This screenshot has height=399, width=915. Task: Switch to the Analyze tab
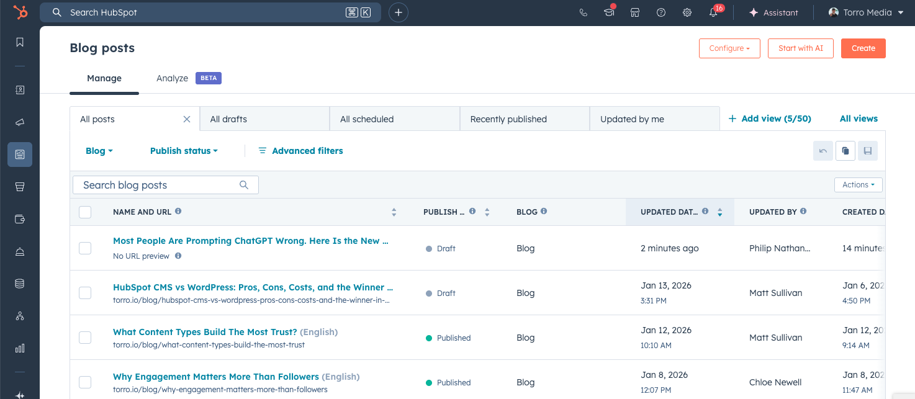click(172, 78)
